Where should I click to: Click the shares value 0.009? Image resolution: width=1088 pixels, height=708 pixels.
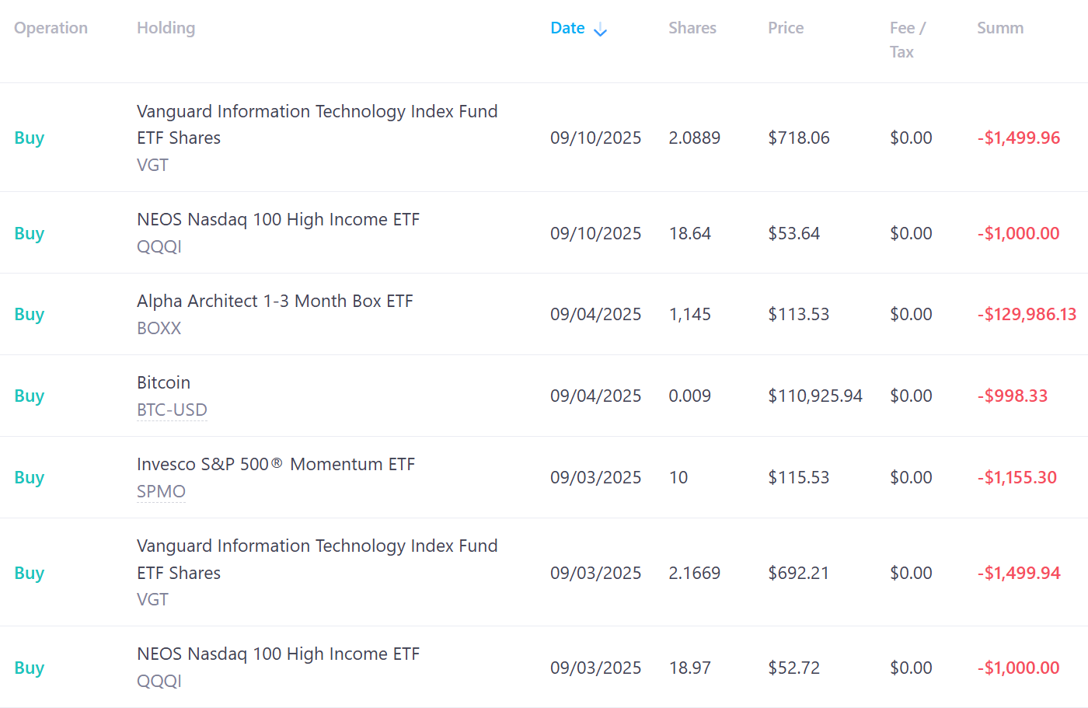(689, 396)
